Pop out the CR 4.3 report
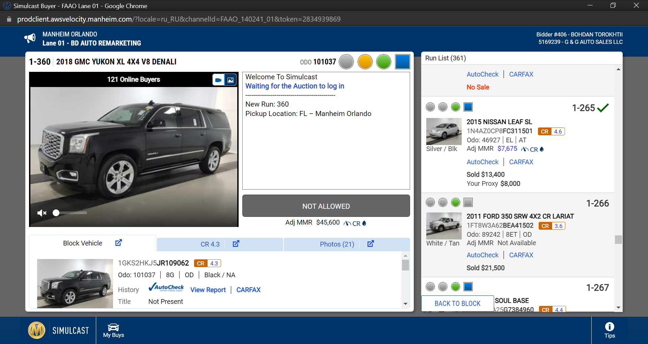The width and height of the screenshot is (648, 344). pyautogui.click(x=236, y=243)
